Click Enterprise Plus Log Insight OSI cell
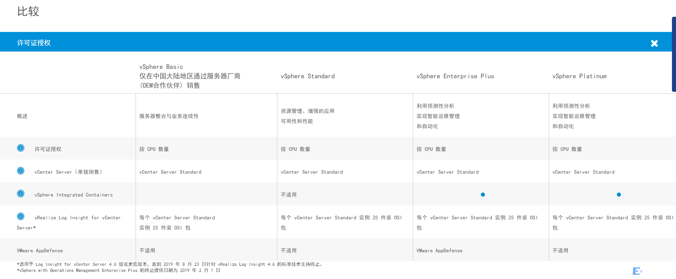Screen dimensions: 676x279 tap(477, 222)
